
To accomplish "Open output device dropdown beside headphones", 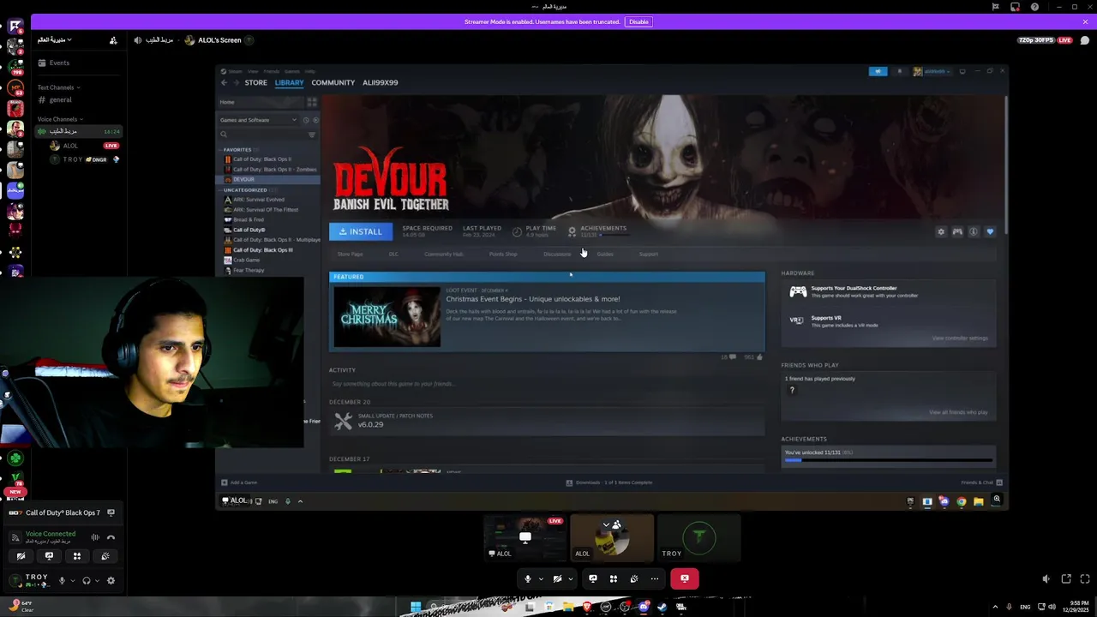I will 97,581.
